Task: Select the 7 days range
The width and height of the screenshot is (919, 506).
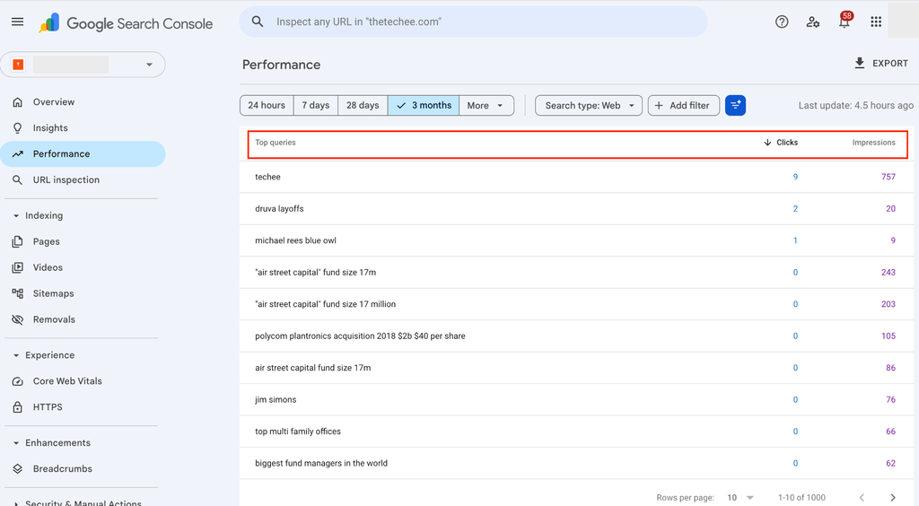Action: [316, 106]
